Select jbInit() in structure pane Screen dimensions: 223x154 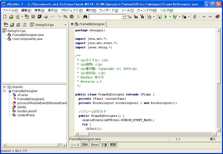(x=22, y=107)
